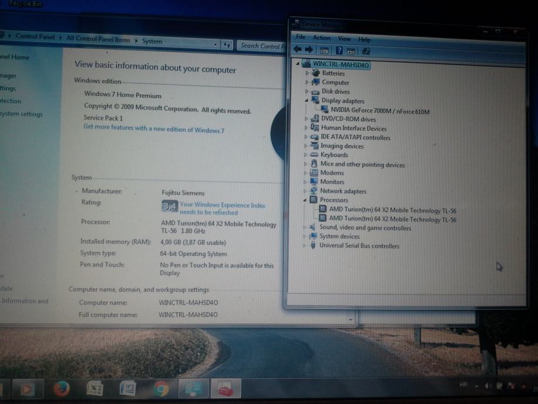Open the View menu in Device Manager
This screenshot has height=404, width=538.
tap(344, 39)
